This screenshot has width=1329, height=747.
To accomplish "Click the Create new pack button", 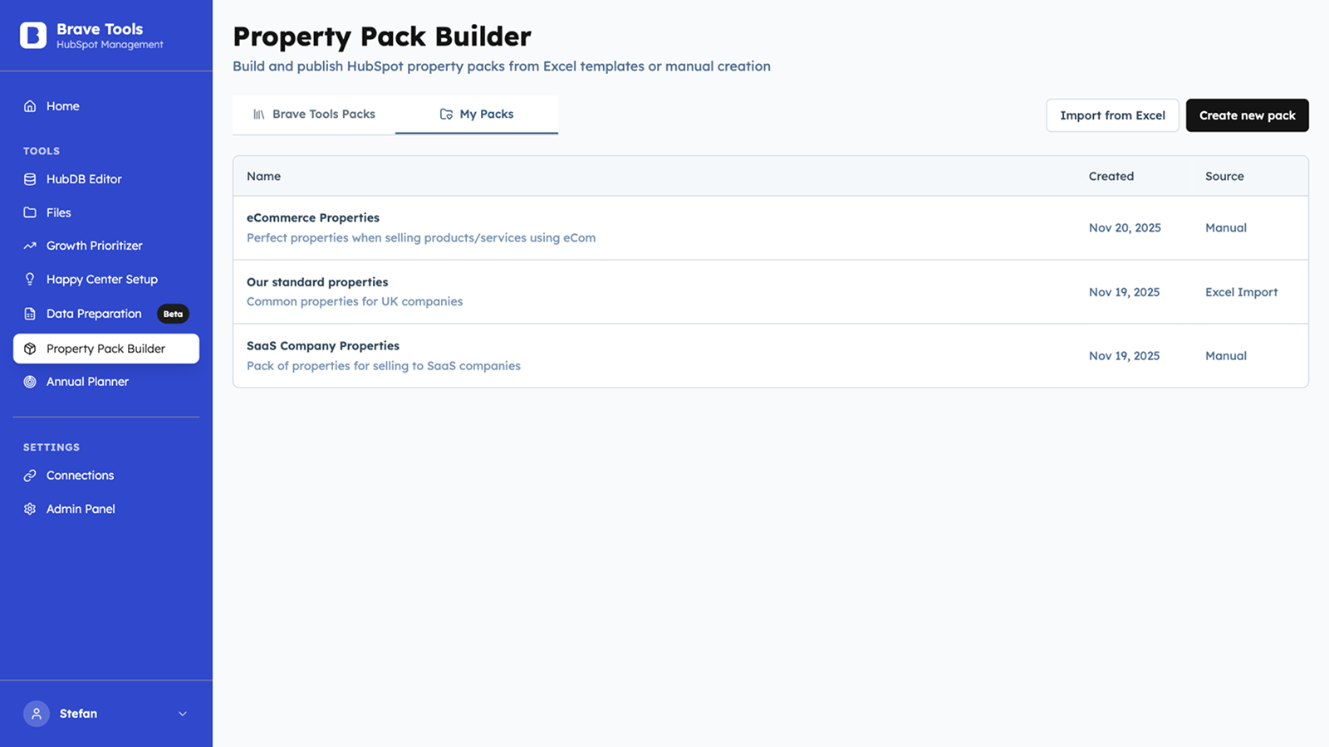I will (1247, 115).
